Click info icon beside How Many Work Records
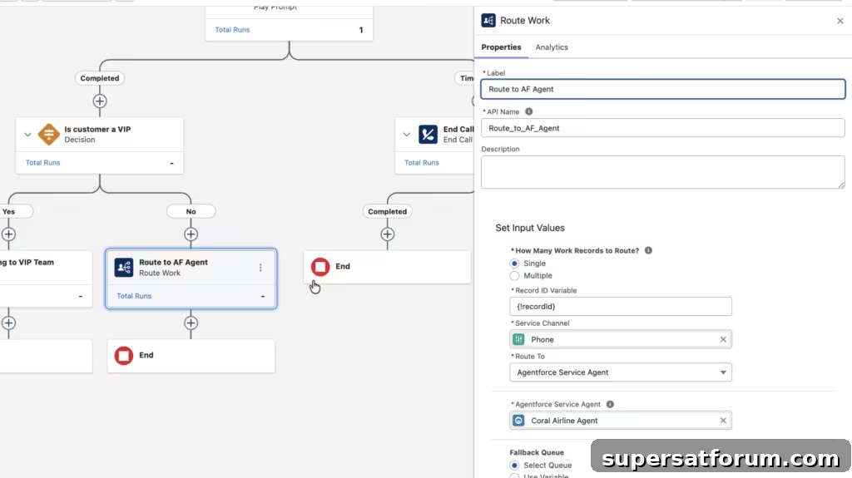The image size is (852, 478). click(x=648, y=250)
